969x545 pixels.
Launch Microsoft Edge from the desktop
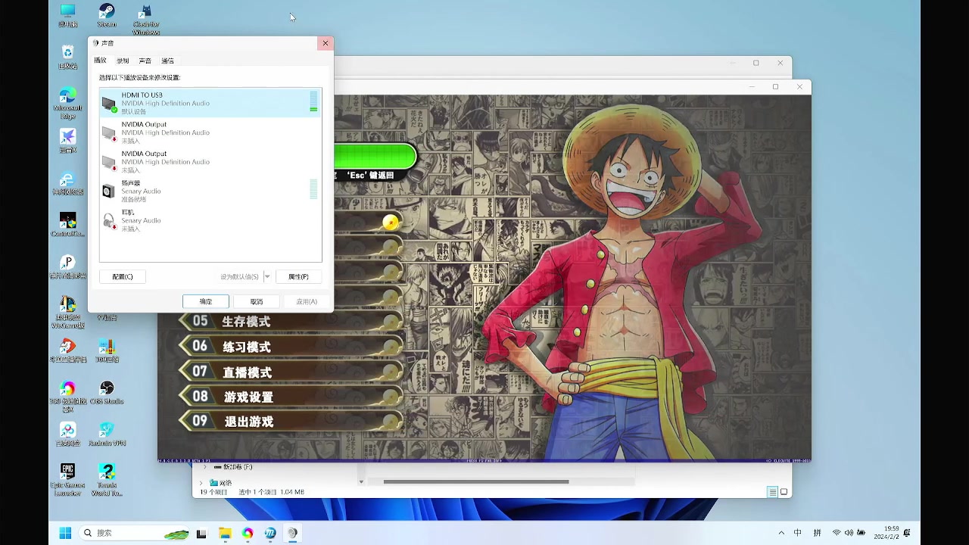67,103
